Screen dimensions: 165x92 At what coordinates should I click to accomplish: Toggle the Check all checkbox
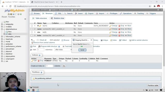click(38, 40)
